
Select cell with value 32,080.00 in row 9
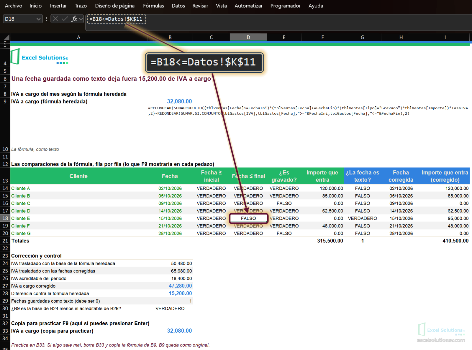tap(170, 101)
